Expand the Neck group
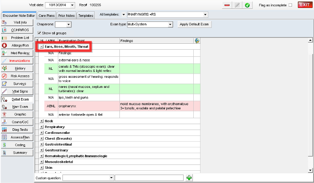The height and width of the screenshot is (183, 314). pos(41,121)
